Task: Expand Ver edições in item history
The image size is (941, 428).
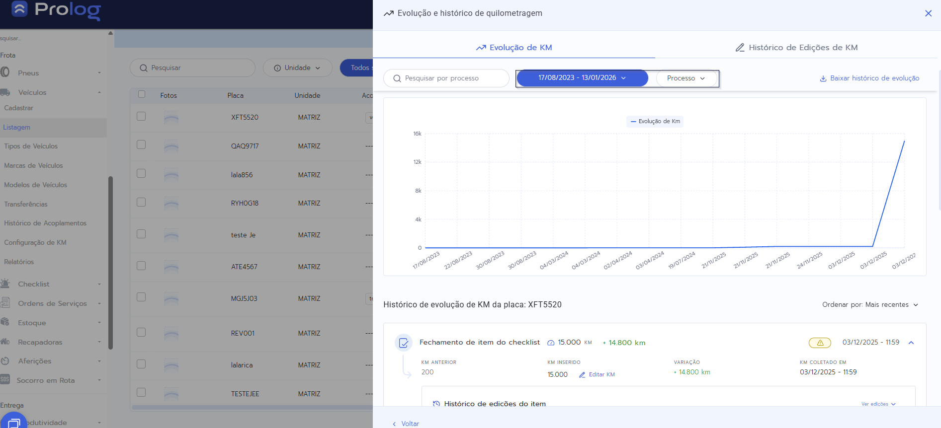Action: click(x=878, y=404)
